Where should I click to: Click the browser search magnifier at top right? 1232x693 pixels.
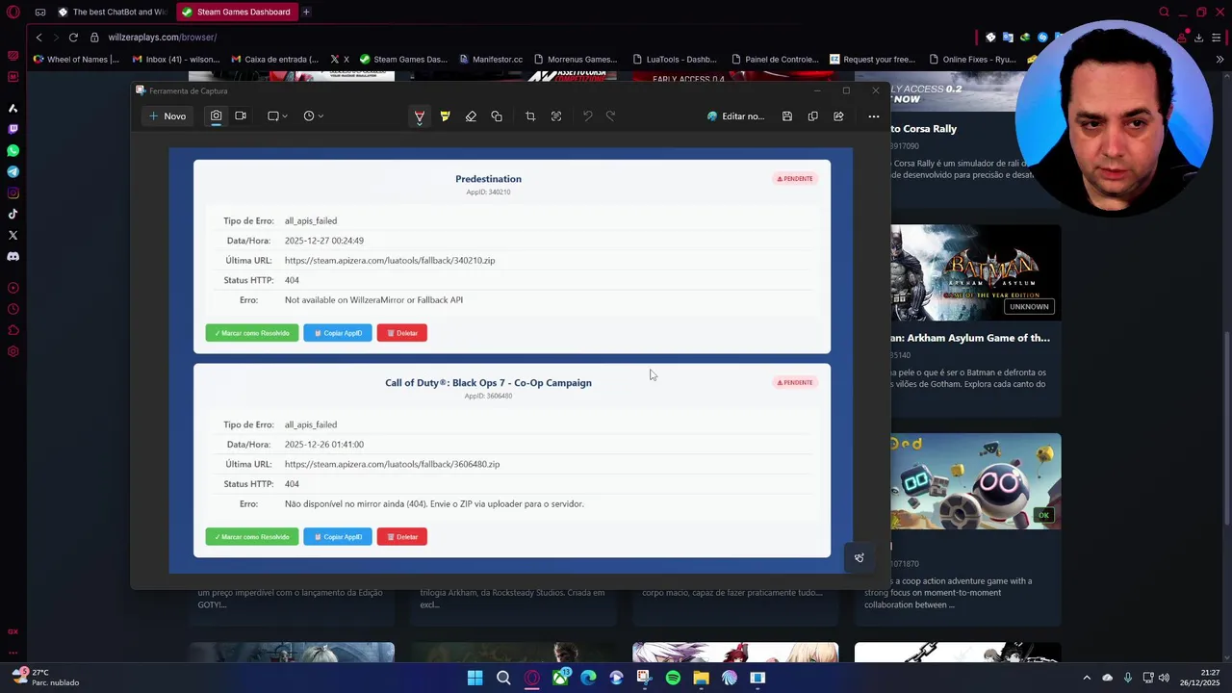[1164, 12]
